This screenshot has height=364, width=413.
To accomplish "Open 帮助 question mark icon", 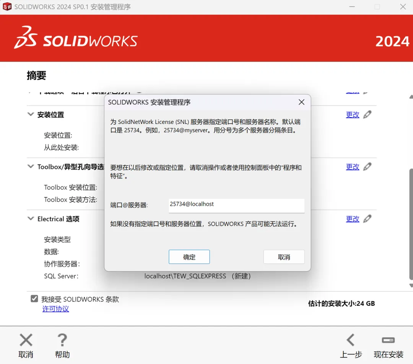I will [x=62, y=340].
